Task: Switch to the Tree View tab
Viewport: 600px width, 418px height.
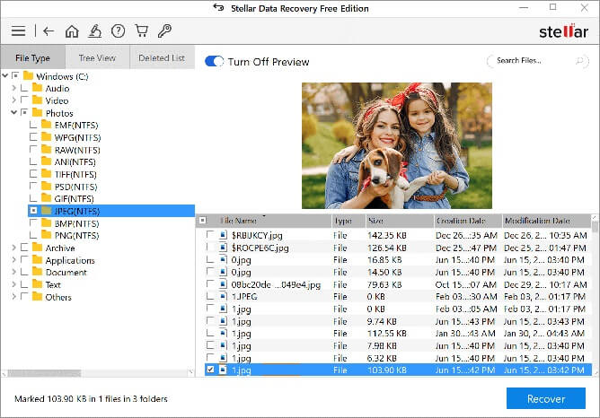Action: pos(97,58)
